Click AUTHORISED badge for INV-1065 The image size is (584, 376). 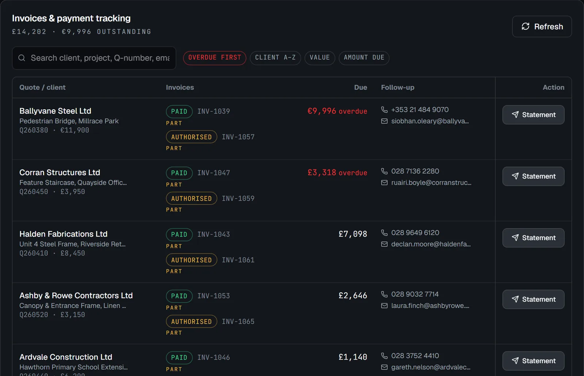[192, 322]
